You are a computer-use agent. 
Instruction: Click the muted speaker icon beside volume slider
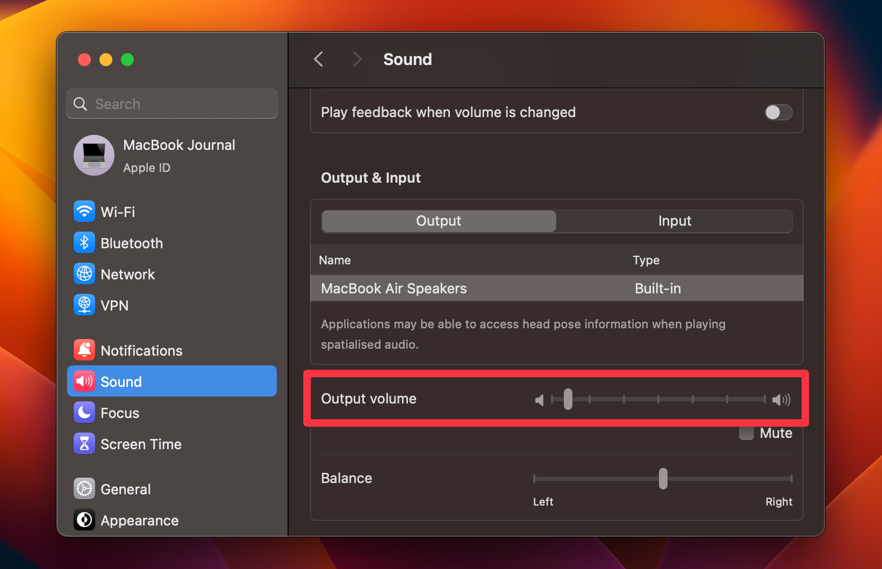540,400
